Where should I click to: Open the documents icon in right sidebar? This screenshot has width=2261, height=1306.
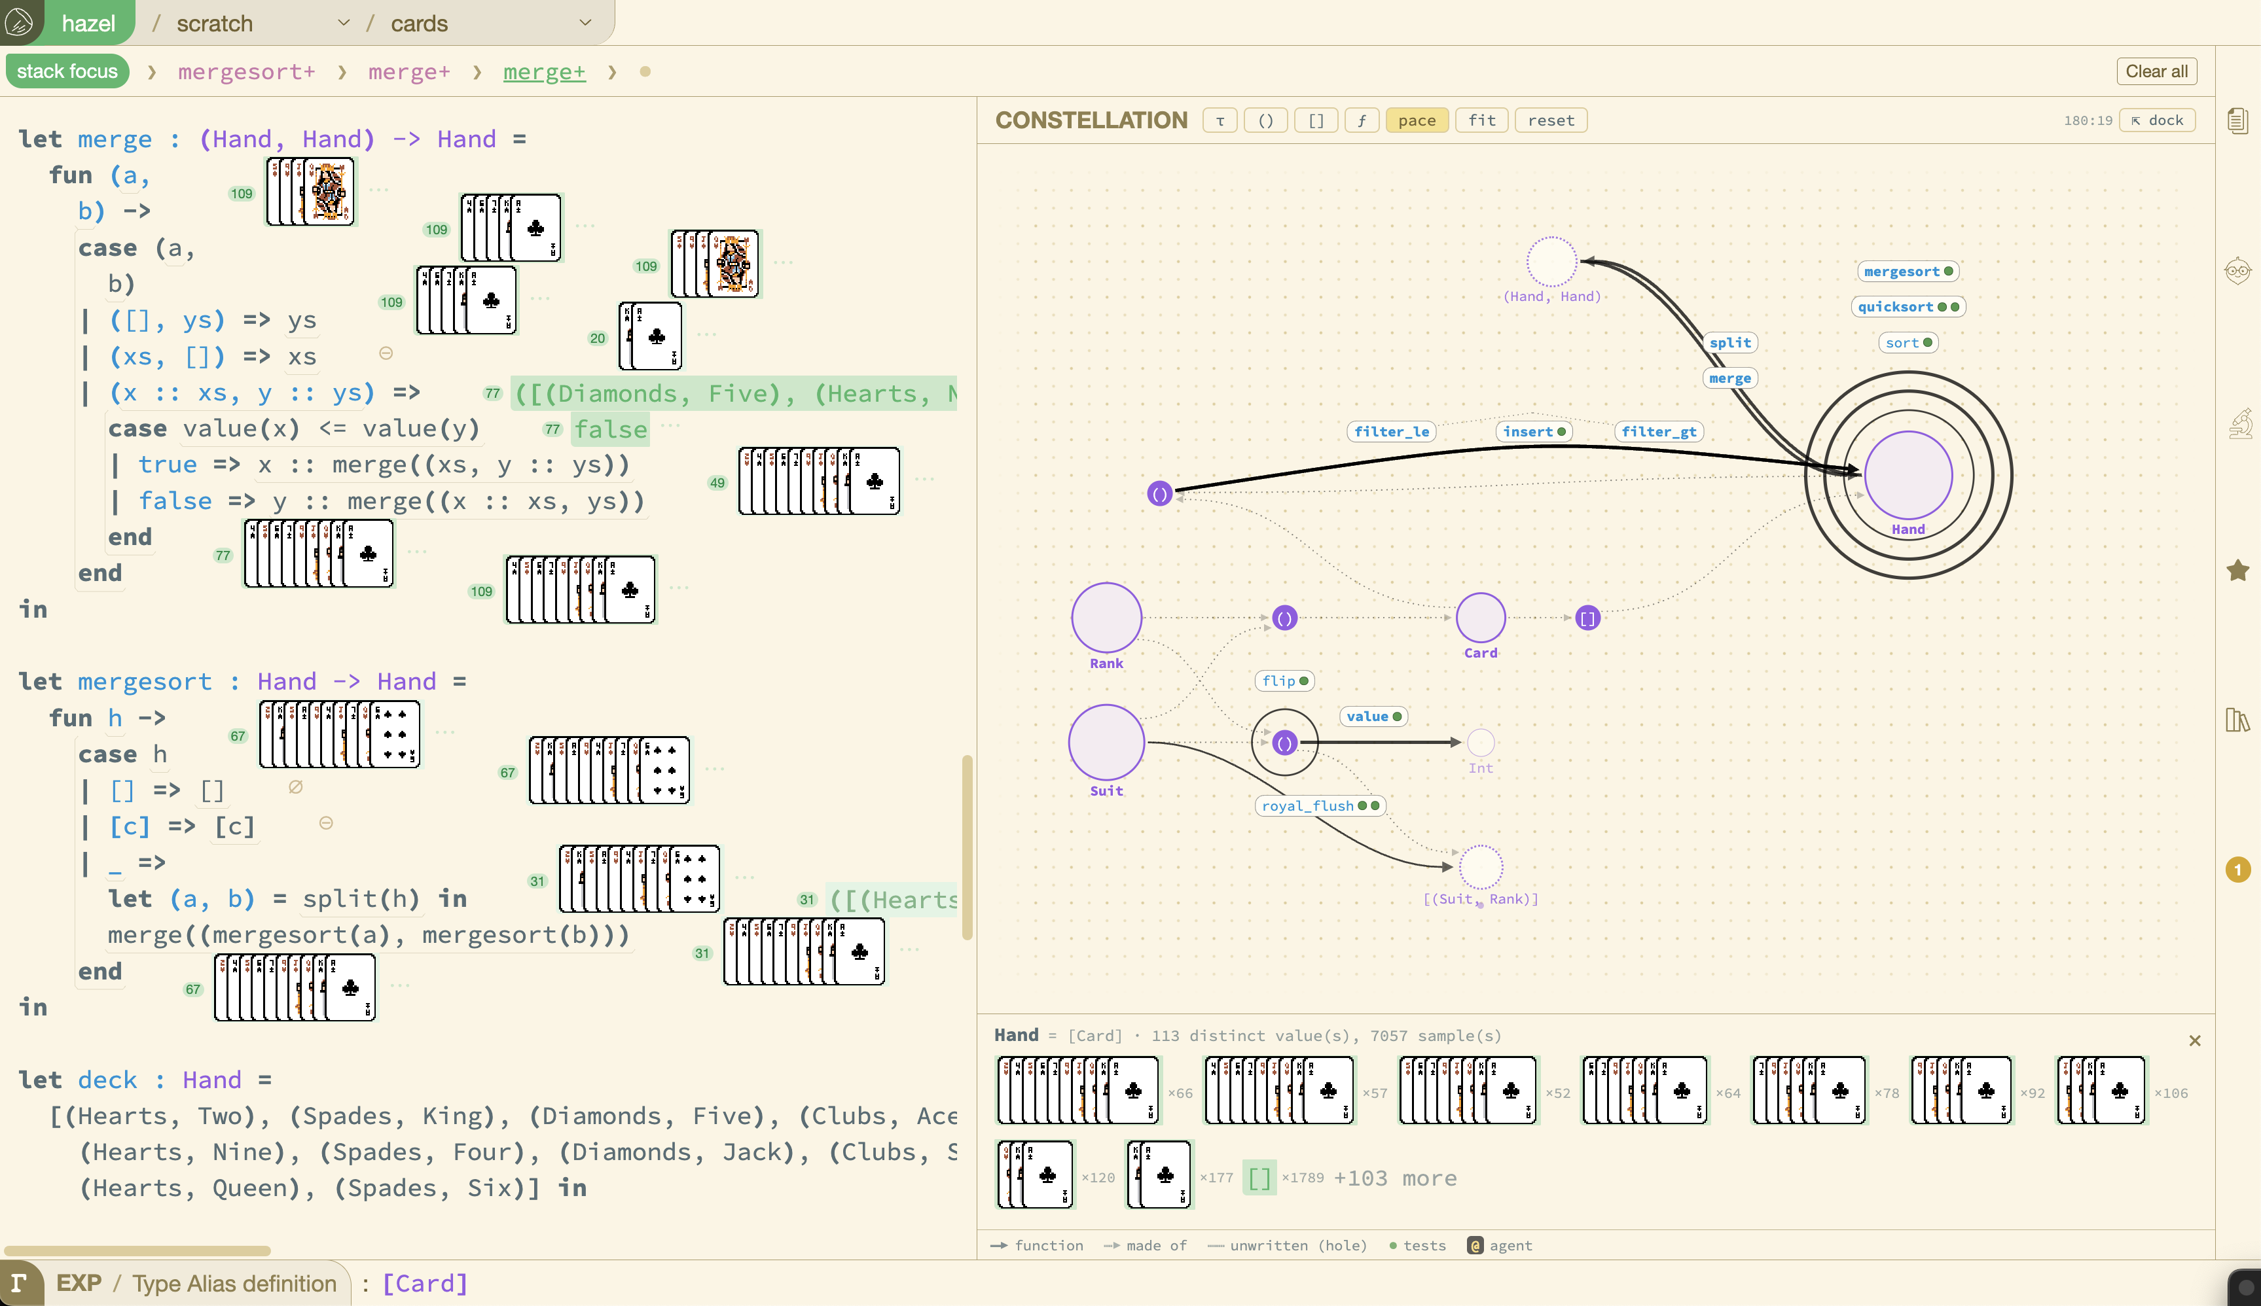click(x=2237, y=120)
